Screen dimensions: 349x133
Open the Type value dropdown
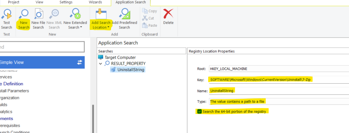pyautogui.click(x=279, y=101)
